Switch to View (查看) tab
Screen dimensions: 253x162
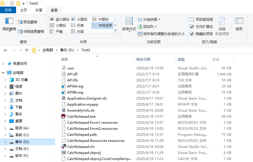[x=54, y=10]
